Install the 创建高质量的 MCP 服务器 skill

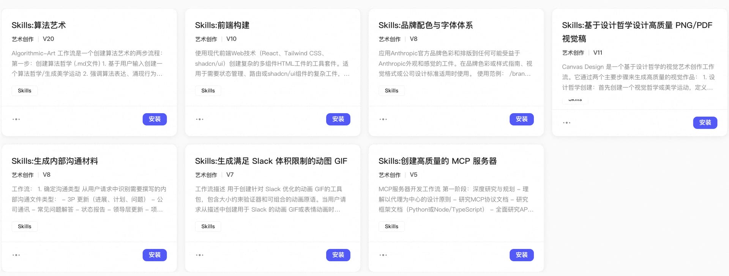[x=521, y=255]
